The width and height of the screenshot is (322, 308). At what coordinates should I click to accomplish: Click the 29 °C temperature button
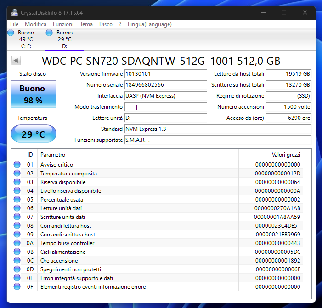(x=34, y=134)
